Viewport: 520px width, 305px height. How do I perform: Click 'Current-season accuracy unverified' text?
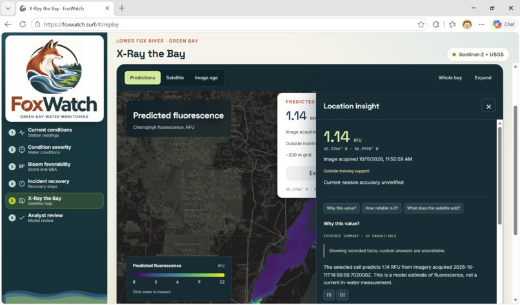click(363, 182)
